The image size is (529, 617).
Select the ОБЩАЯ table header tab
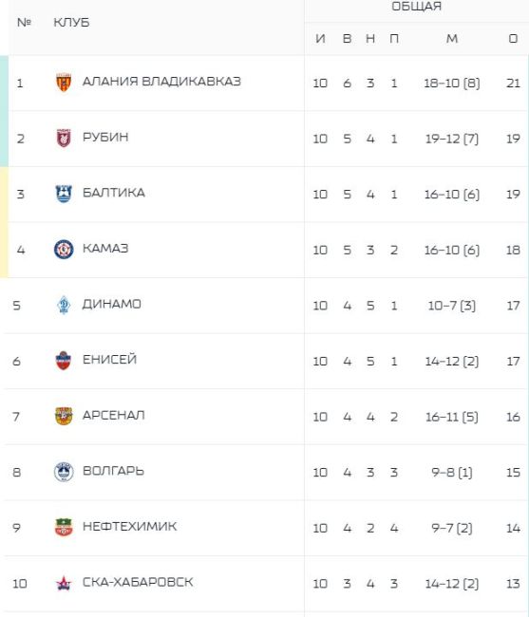coord(416,7)
